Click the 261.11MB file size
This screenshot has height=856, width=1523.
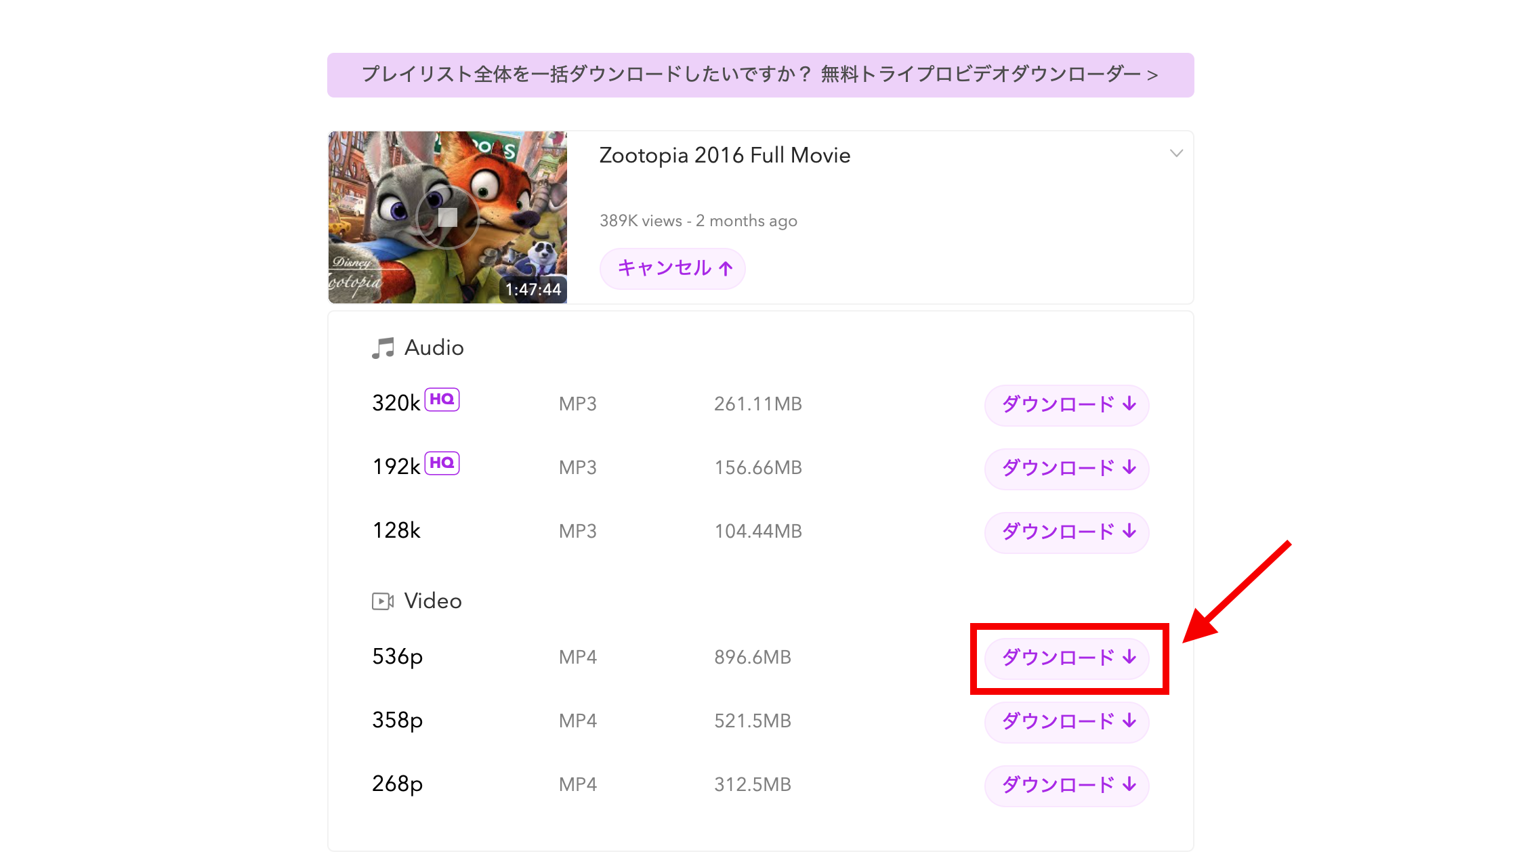tap(758, 404)
